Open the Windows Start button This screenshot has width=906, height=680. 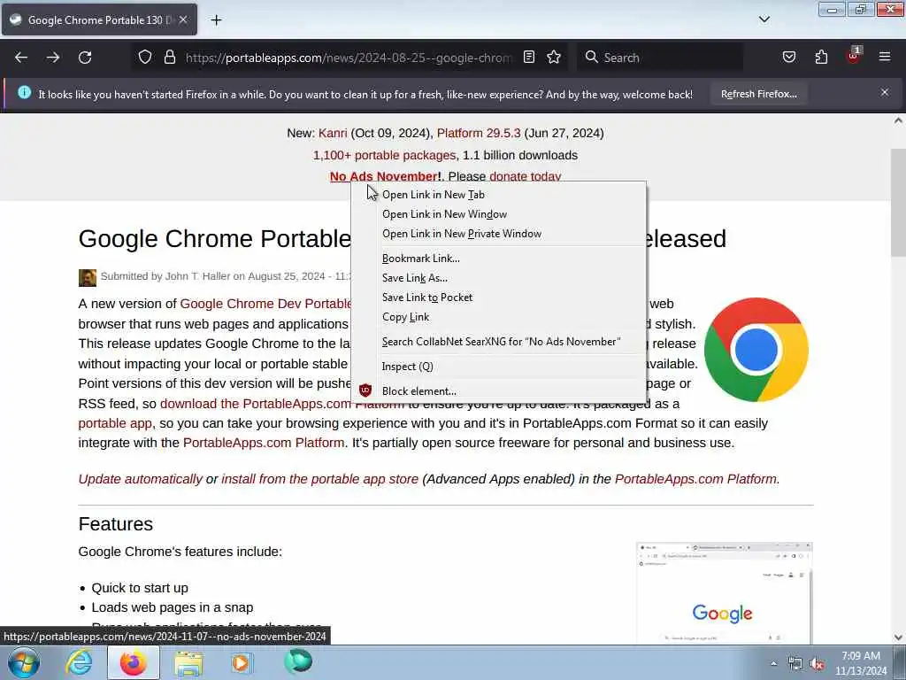point(24,662)
